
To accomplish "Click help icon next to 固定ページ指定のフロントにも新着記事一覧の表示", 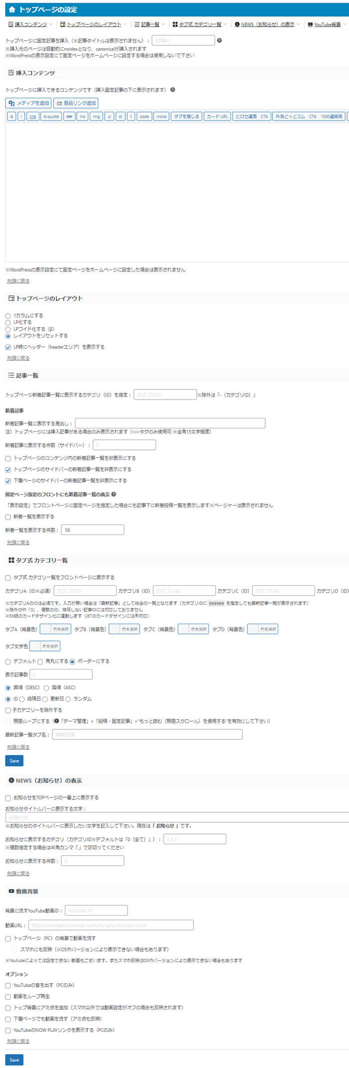I will click(114, 495).
